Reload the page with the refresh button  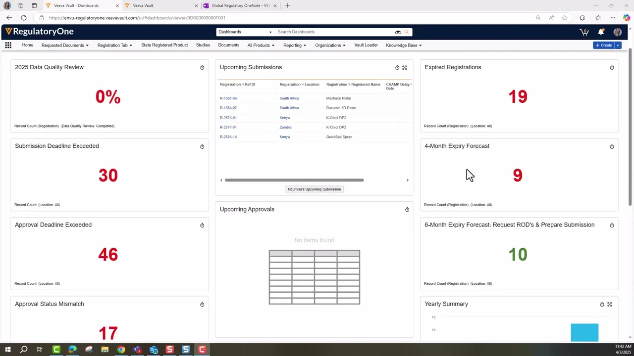pos(23,18)
